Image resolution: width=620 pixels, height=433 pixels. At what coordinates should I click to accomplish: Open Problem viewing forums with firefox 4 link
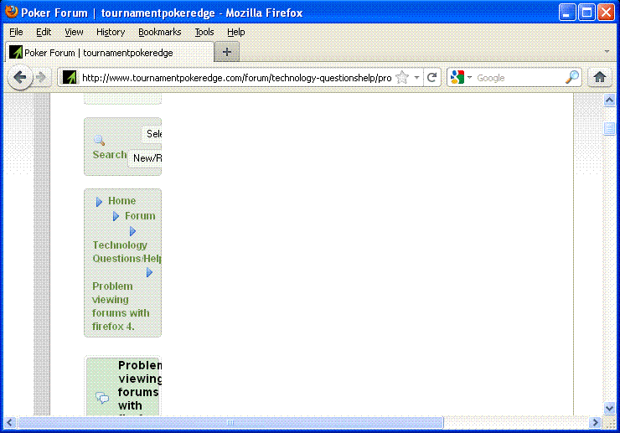tap(121, 306)
